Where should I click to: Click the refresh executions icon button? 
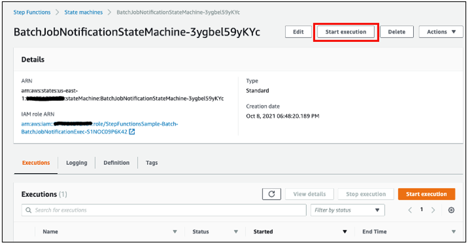coord(271,194)
